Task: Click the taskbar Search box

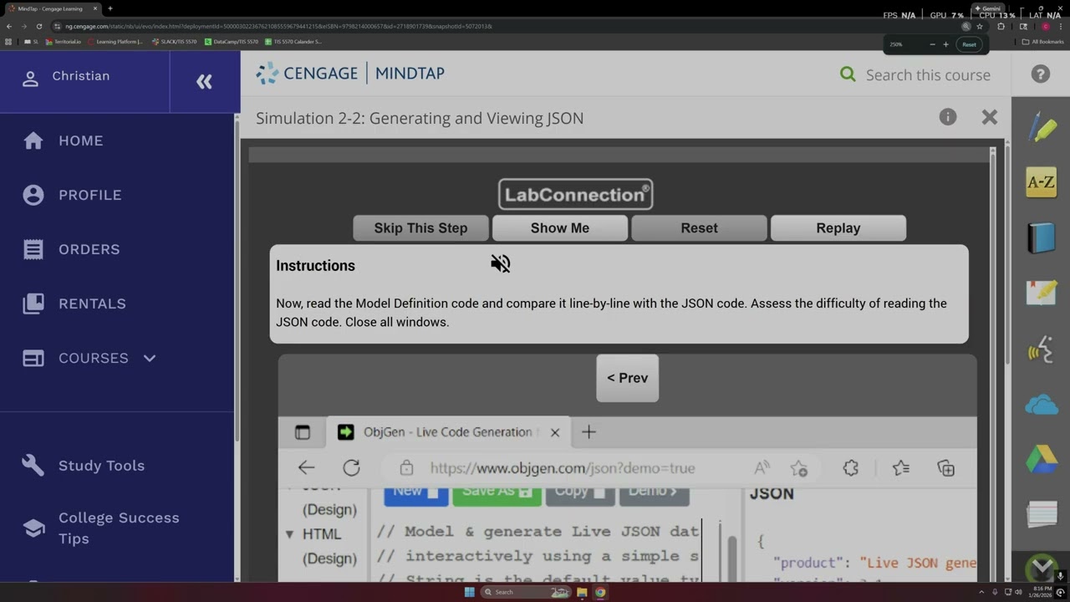Action: (526, 592)
